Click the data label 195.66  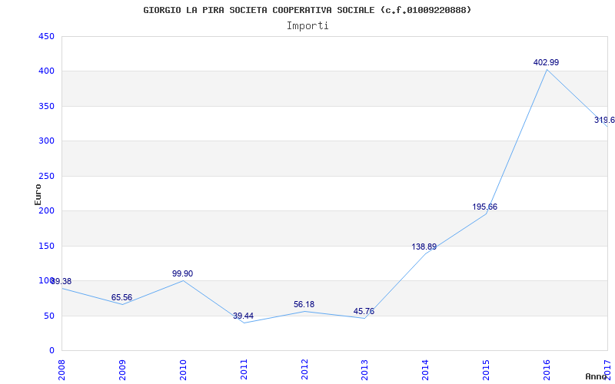[x=484, y=207]
